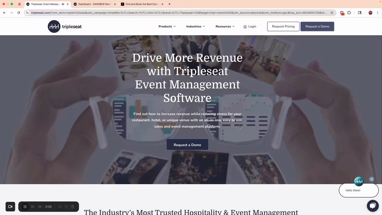Click the Login link
382x215 pixels.
250,27
